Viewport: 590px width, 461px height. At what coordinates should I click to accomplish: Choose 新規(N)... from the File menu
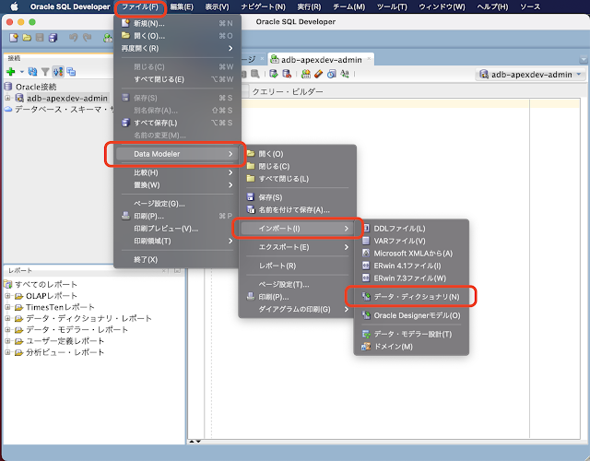click(177, 23)
